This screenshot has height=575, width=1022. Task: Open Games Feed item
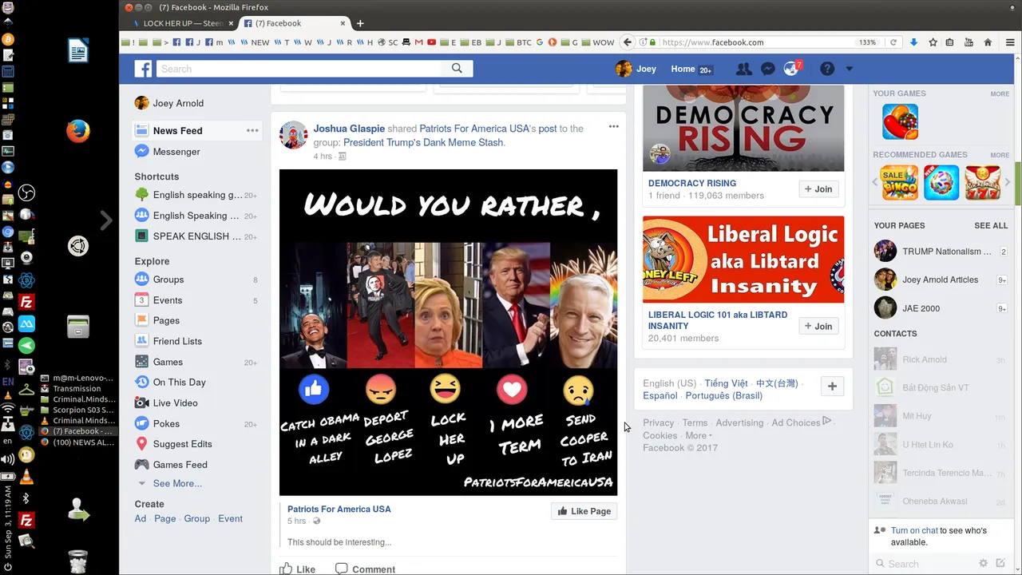(180, 465)
